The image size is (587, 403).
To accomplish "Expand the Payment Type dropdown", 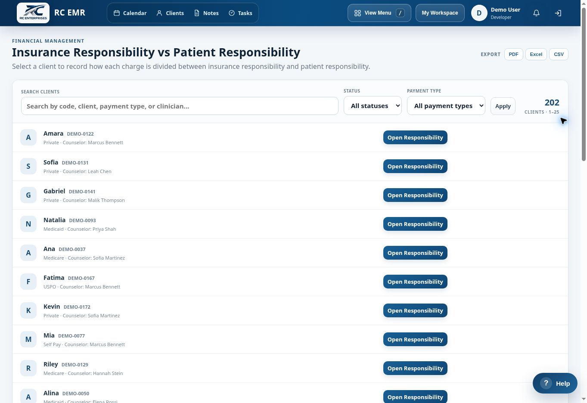I will point(446,105).
